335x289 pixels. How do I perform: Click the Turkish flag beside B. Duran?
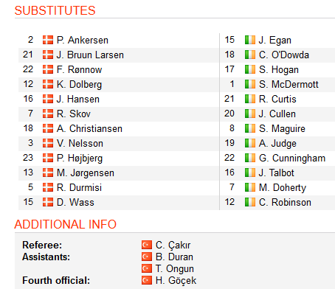(147, 257)
